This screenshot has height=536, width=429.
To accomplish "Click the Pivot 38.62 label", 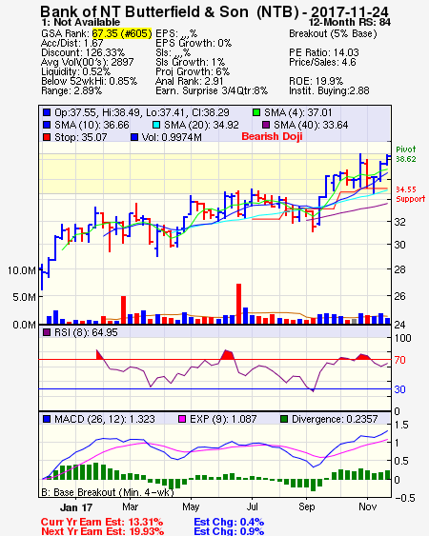I will pyautogui.click(x=406, y=154).
